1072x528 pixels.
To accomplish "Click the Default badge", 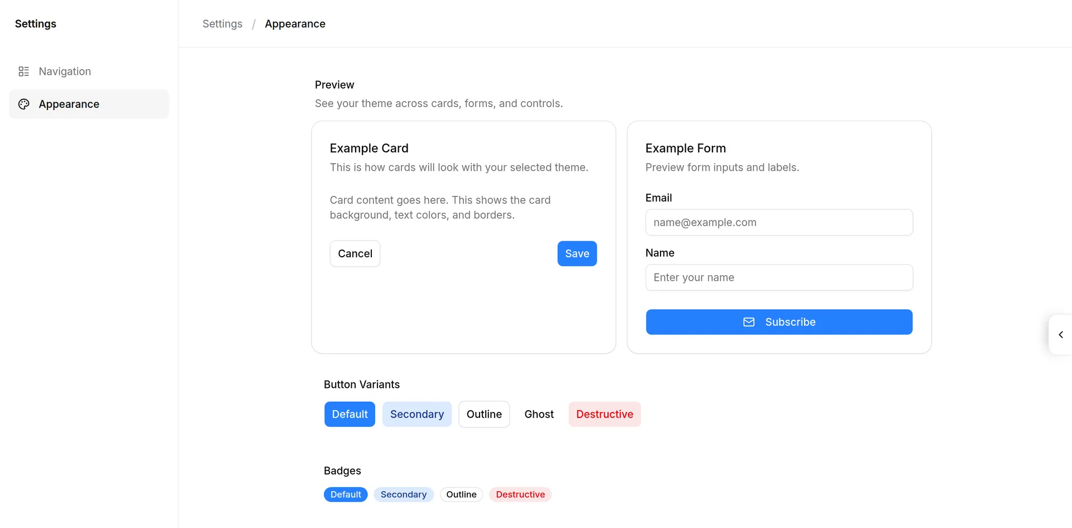I will click(x=346, y=495).
